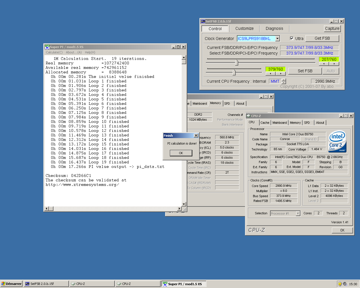Open the Mainboard tab in front CPU-Z
The width and height of the screenshot is (360, 288).
tap(280, 123)
